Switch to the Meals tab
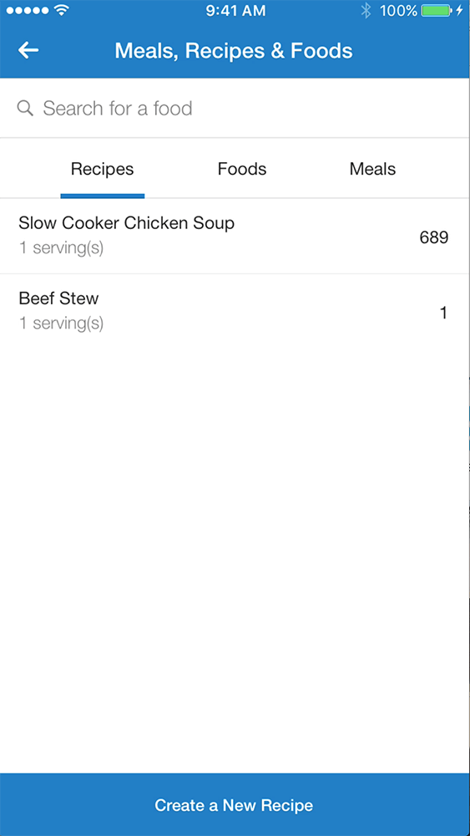 pos(372,169)
